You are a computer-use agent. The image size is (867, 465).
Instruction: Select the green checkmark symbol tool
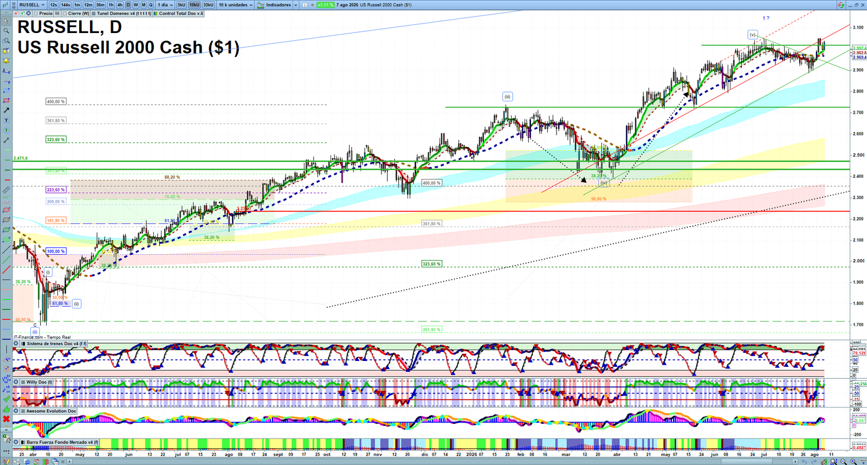point(7,399)
